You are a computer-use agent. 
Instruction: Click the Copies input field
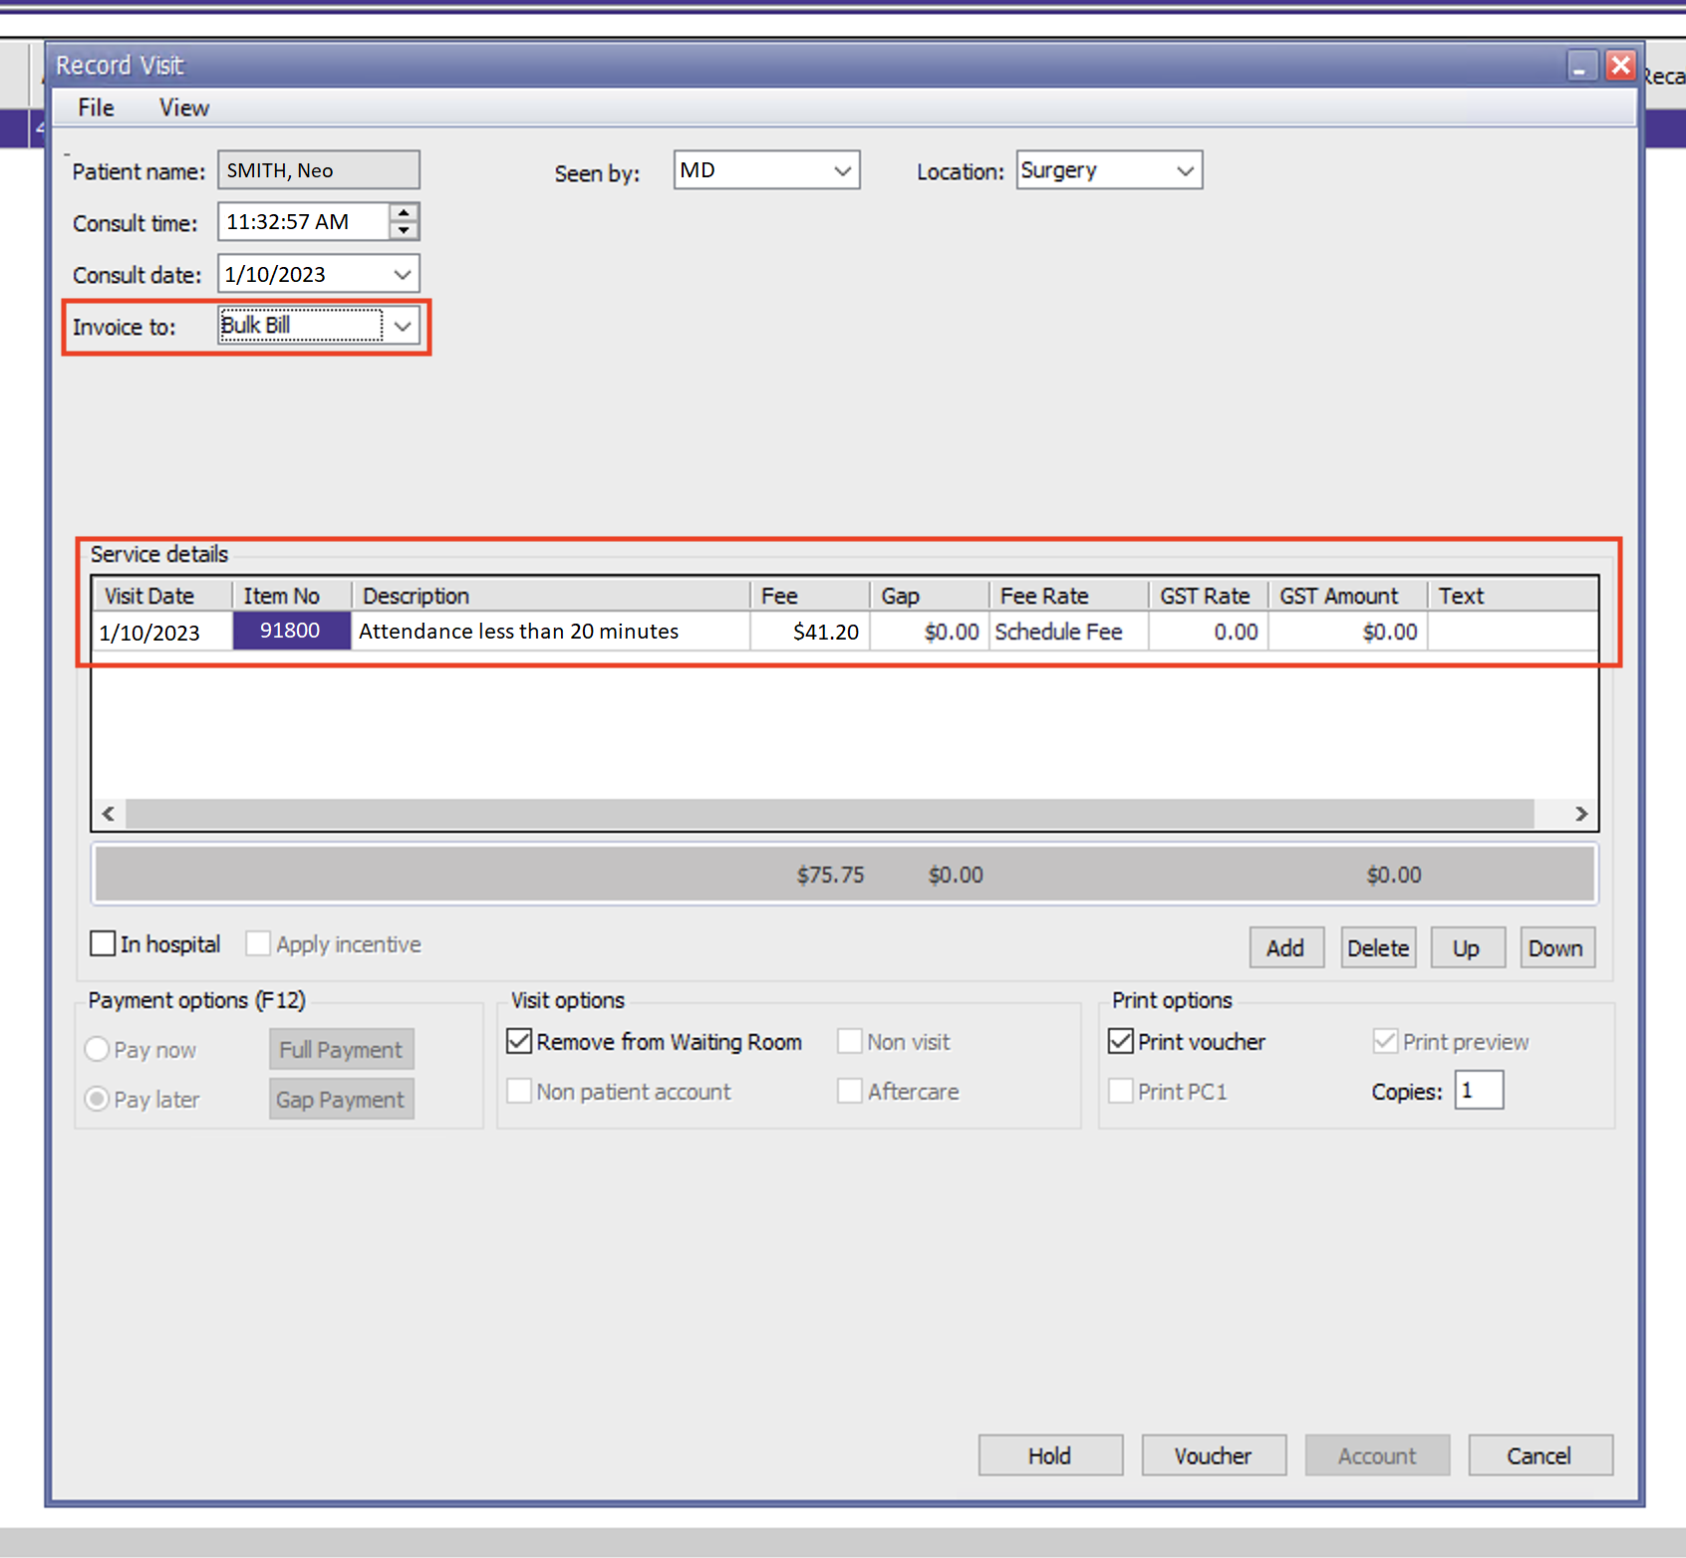point(1478,1090)
